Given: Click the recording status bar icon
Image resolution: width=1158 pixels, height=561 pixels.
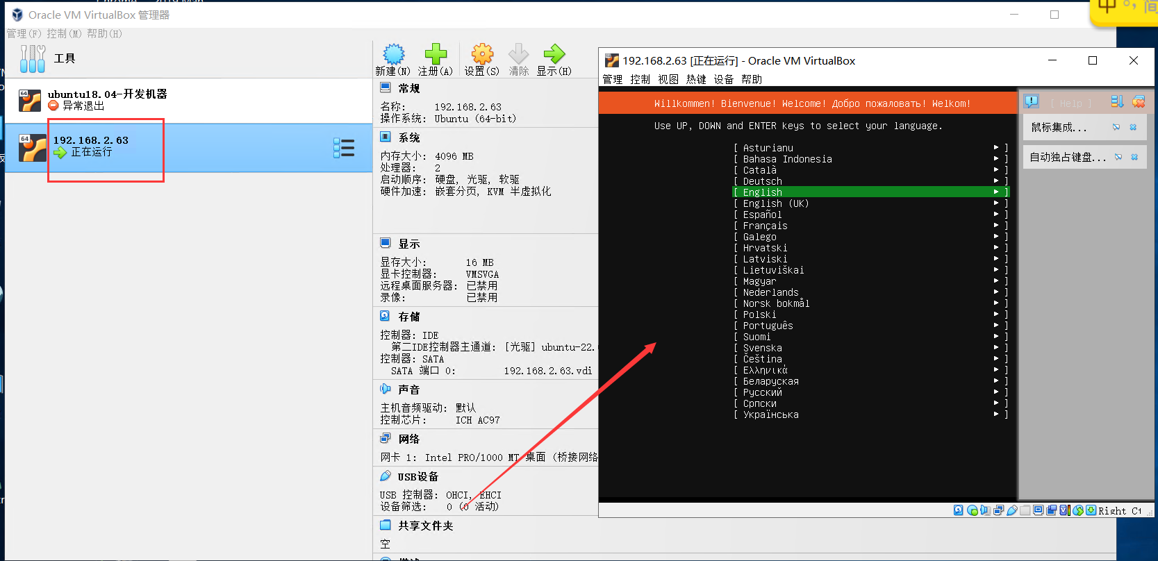Looking at the screenshot, I should pos(1052,510).
